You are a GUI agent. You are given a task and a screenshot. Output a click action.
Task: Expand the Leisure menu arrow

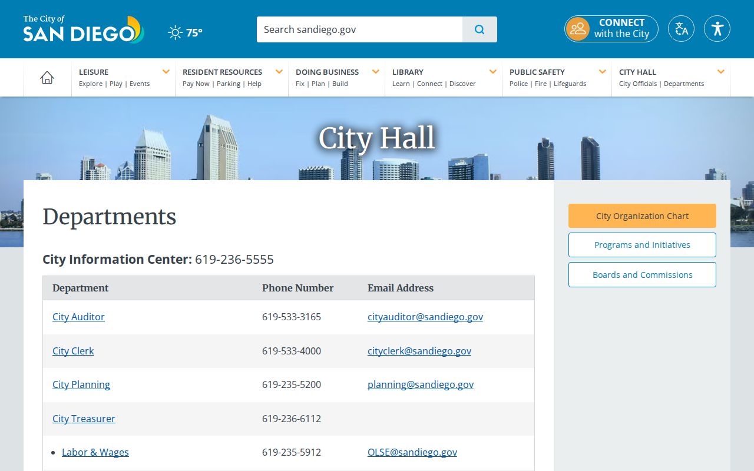tap(166, 72)
